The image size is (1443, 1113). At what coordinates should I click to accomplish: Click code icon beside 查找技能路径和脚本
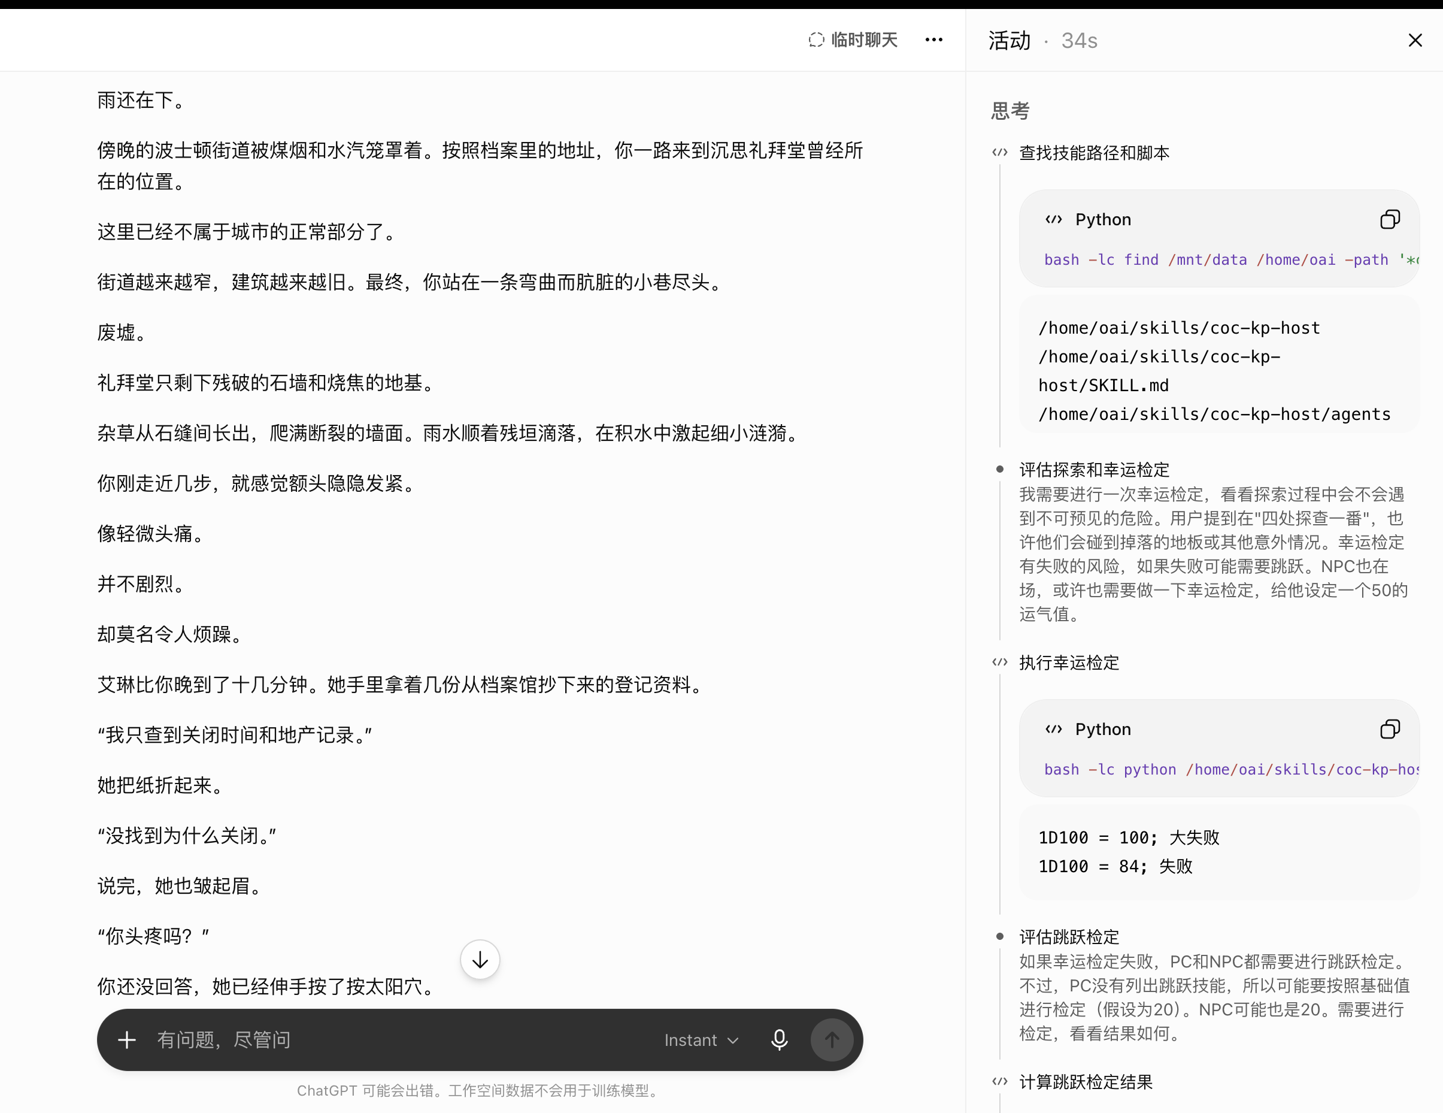[x=1000, y=153]
